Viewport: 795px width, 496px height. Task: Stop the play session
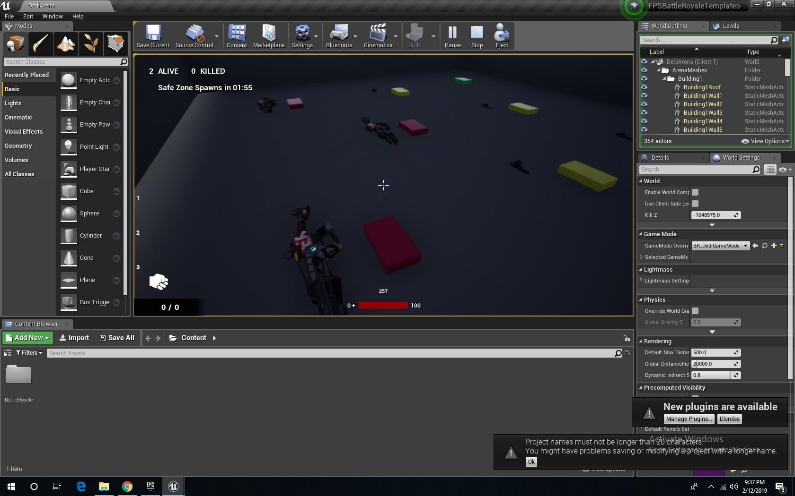click(x=477, y=36)
